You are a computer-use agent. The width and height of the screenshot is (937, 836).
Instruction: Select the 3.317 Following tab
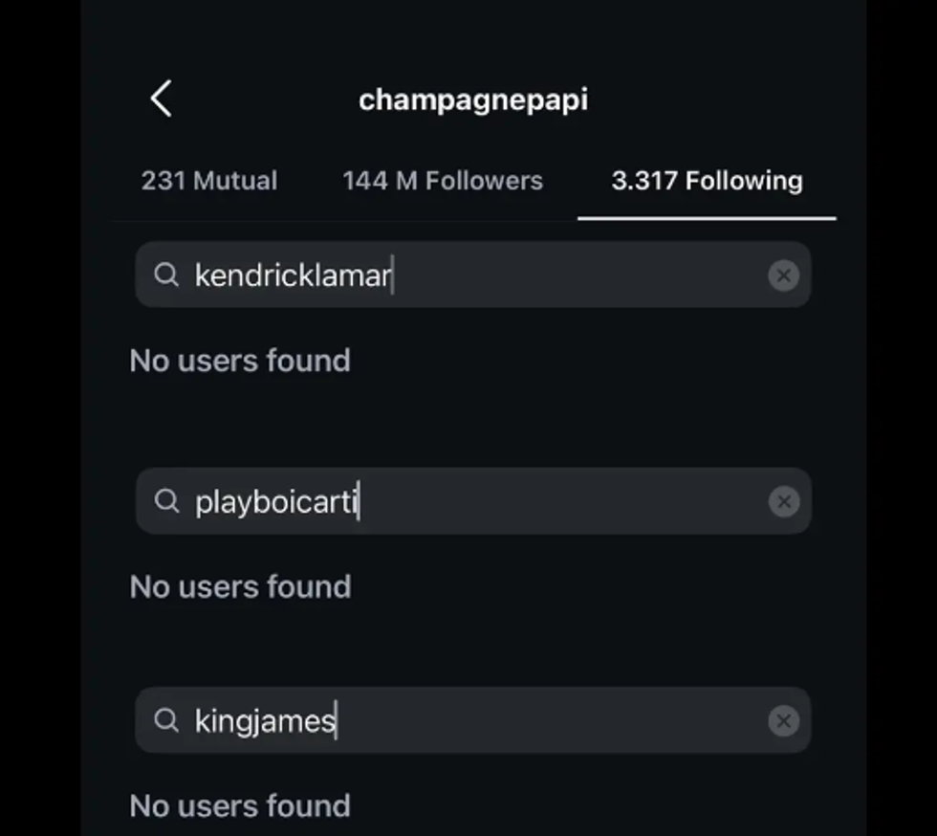click(x=707, y=180)
